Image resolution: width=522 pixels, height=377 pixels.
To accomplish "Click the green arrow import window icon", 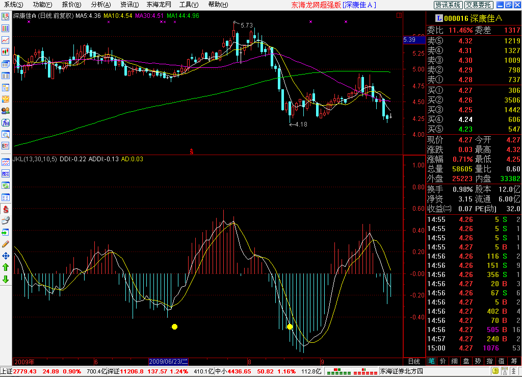I will (x=5, y=232).
